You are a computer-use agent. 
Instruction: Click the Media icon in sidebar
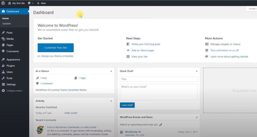[3, 39]
